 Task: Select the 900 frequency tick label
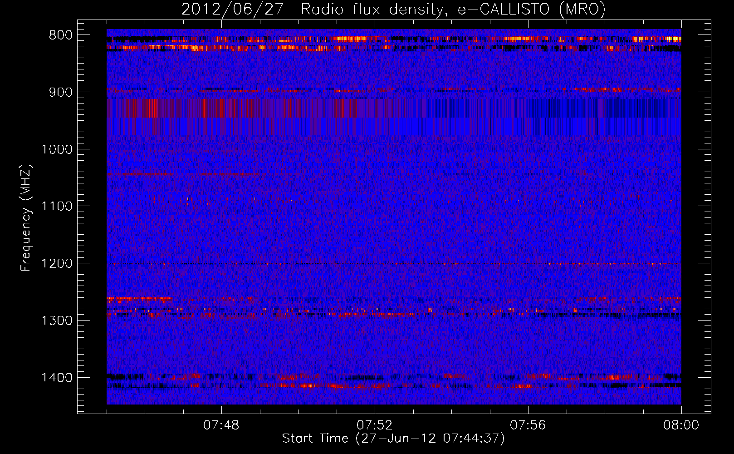(x=61, y=92)
